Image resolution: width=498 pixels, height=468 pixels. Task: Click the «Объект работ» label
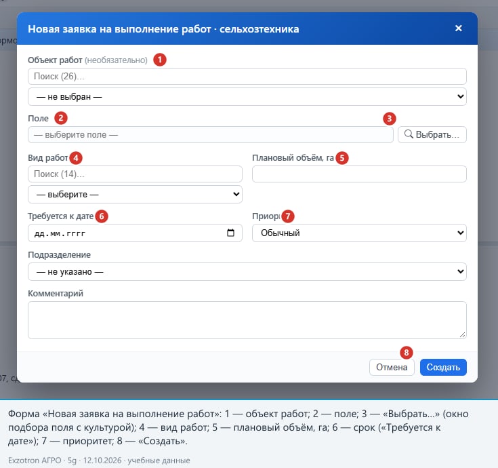55,60
